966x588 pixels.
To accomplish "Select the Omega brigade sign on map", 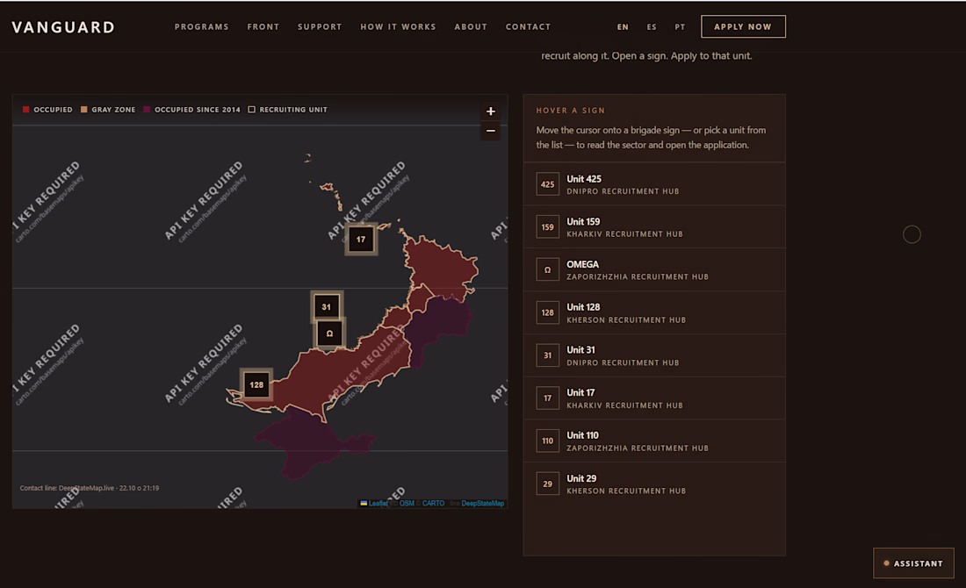I will point(329,333).
